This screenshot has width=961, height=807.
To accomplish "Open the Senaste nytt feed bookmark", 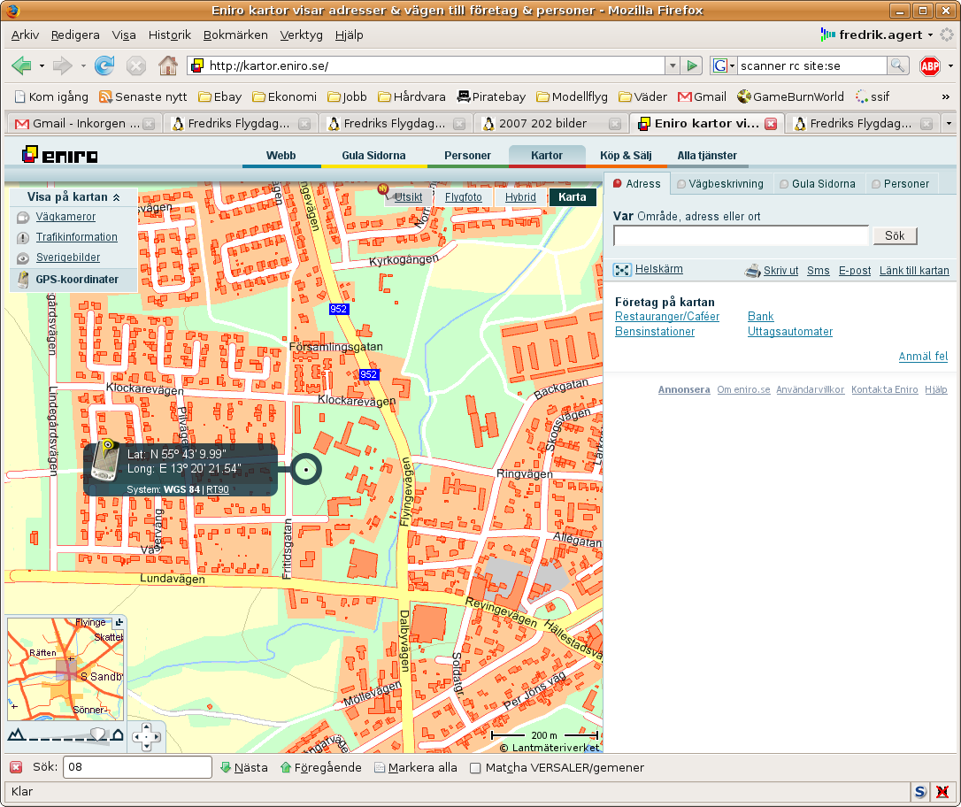I will coord(143,96).
